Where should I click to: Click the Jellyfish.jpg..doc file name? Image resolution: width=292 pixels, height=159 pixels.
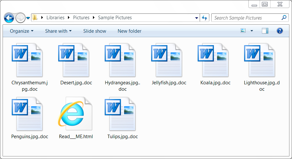(x=169, y=83)
